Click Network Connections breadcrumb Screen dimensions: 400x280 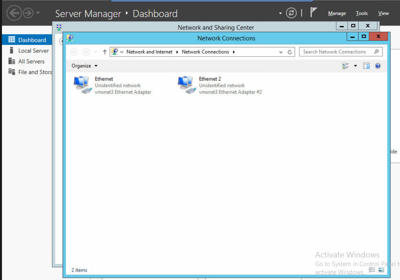click(x=205, y=52)
